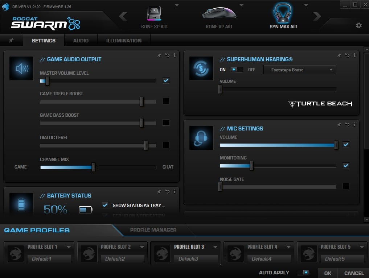This screenshot has height=278, width=369.
Task: Click Profile Slot 1 Roccat icon
Action: (16, 254)
